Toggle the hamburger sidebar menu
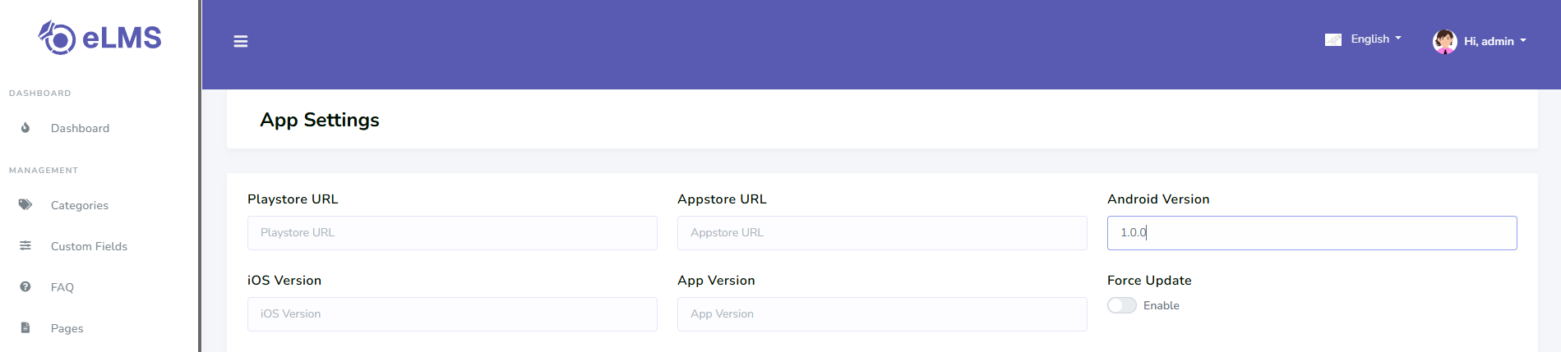This screenshot has width=1561, height=352. [241, 41]
